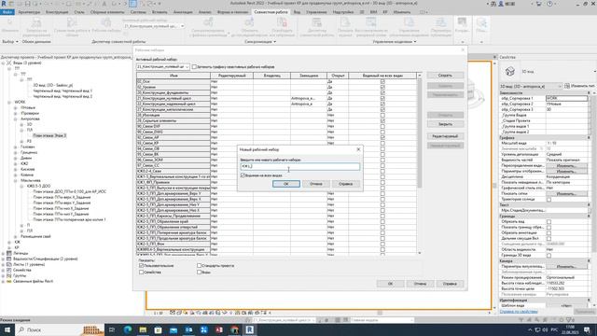Select Связанные файлы Revit in project browser
597x336 pixels.
pos(34,281)
